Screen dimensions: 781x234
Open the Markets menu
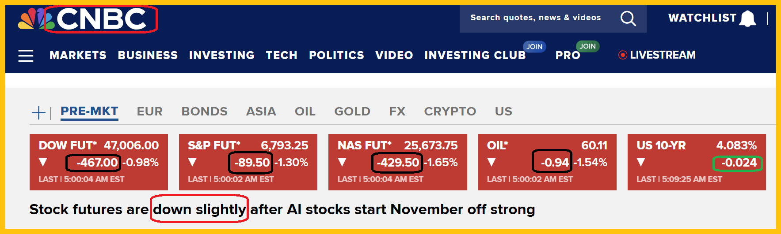tap(78, 56)
